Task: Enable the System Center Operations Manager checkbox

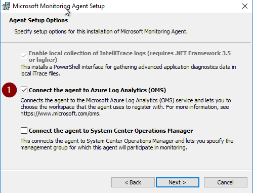Action: [x=24, y=131]
